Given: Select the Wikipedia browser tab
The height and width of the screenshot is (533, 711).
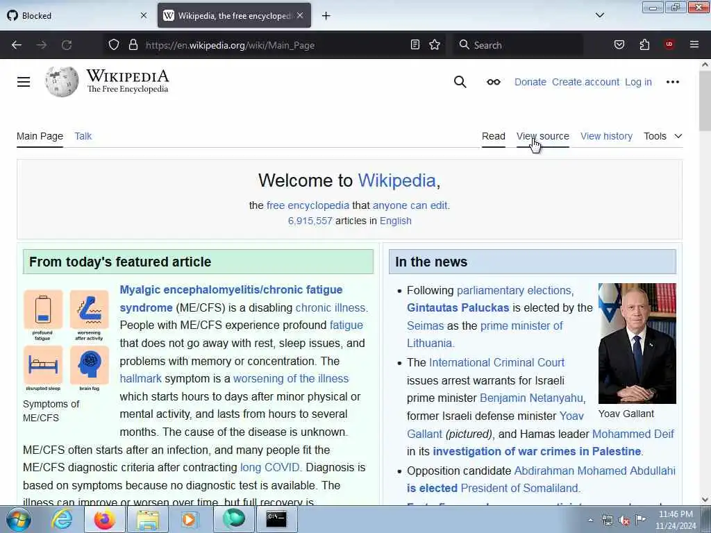Looking at the screenshot, I should (234, 16).
